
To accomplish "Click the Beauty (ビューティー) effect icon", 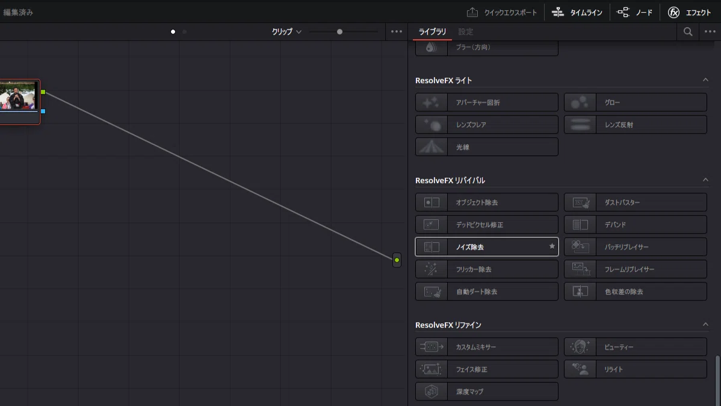I will click(580, 346).
